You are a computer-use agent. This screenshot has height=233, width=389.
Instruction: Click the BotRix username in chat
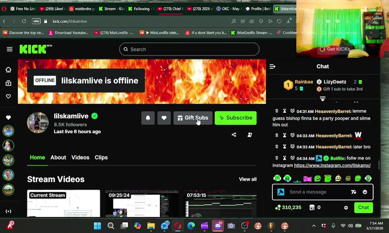337,158
